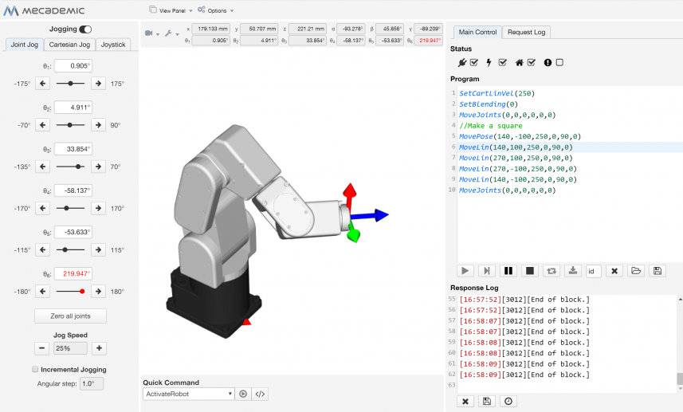Click the theta 1 value field 0.905°
The width and height of the screenshot is (683, 412).
(73, 66)
